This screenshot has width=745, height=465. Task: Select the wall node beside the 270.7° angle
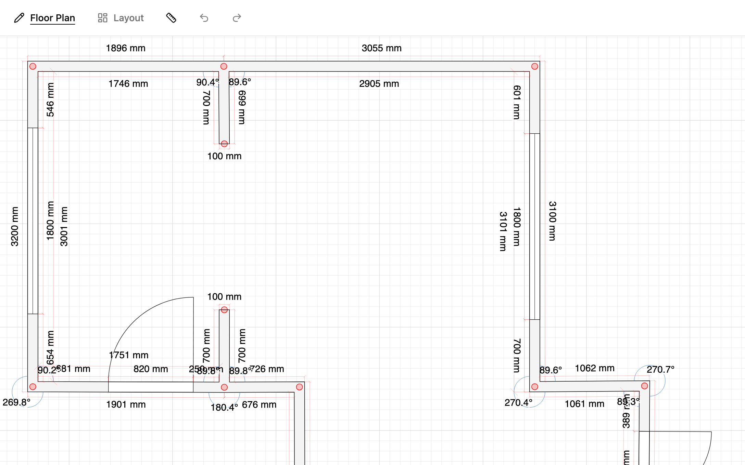(645, 386)
